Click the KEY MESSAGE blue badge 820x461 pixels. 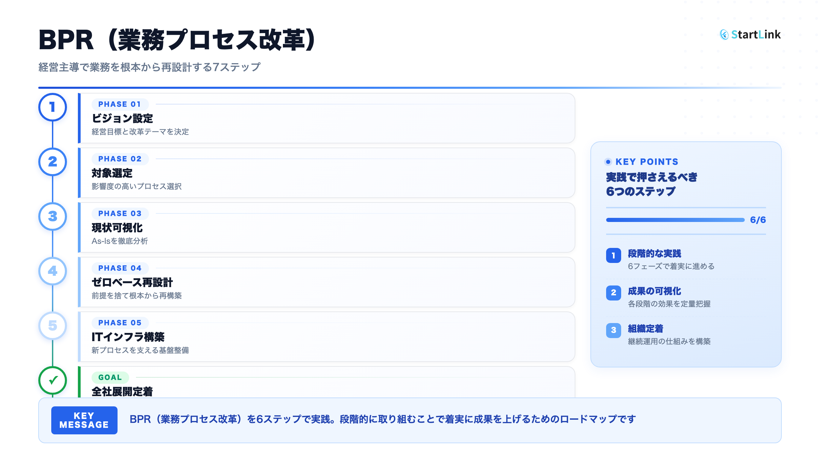pyautogui.click(x=84, y=420)
